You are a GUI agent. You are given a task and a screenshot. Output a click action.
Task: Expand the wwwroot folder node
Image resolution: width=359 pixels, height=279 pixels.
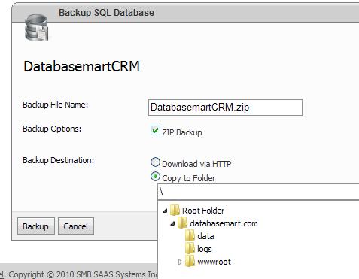click(x=180, y=262)
